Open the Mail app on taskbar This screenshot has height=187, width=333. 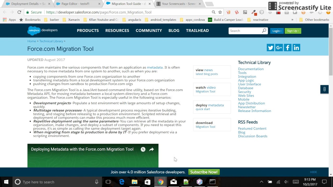click(x=174, y=182)
